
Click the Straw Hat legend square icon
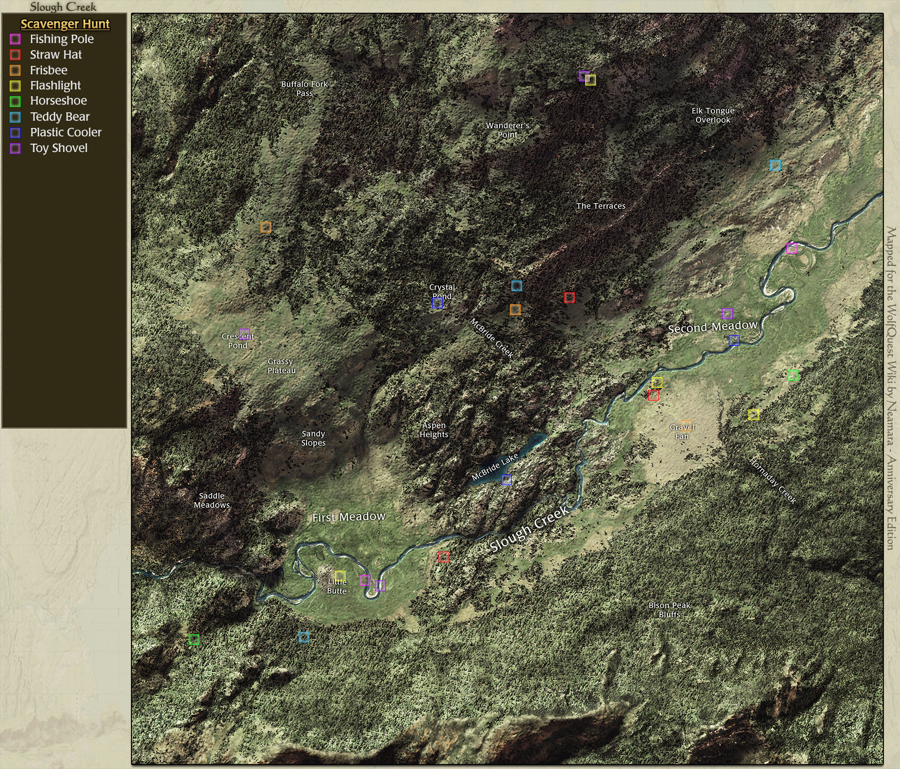pyautogui.click(x=15, y=55)
